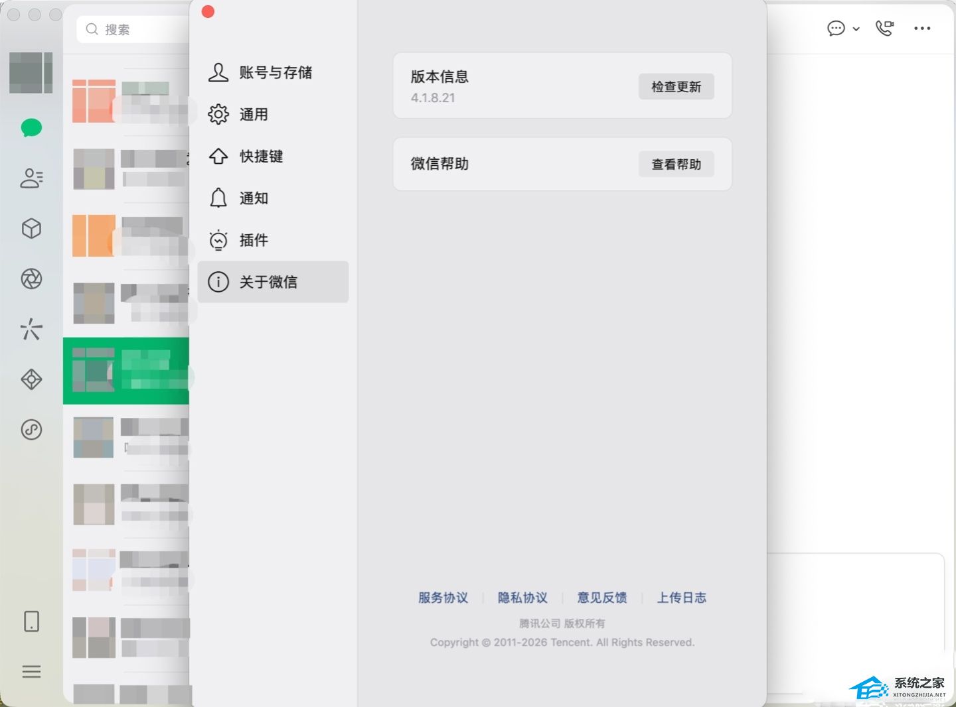Open the hamburger menu at sidebar bottom
Screen dimensions: 956x707
(x=31, y=672)
